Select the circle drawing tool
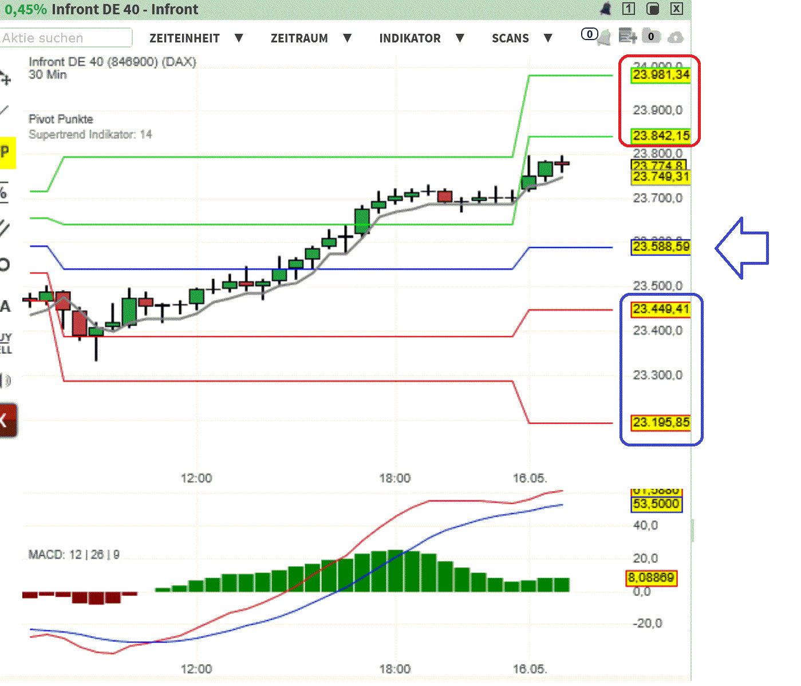Image resolution: width=801 pixels, height=686 pixels. 6,264
